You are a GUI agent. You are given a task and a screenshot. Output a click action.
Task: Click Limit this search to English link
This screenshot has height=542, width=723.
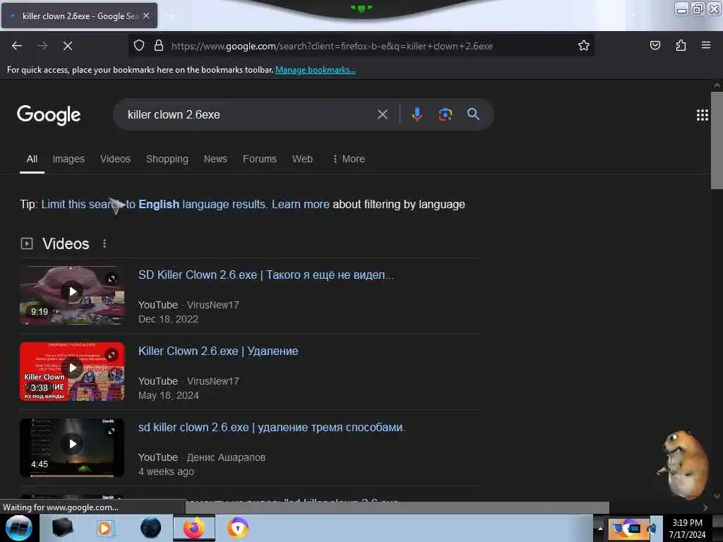pos(153,204)
